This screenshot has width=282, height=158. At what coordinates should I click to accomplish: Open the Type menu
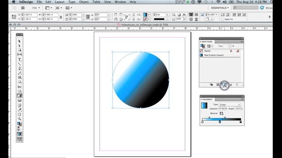[72, 2]
